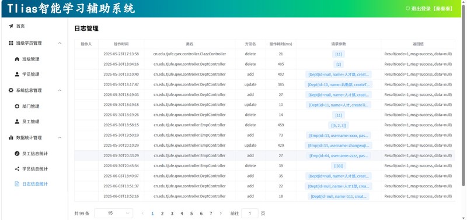This screenshot has width=467, height=220.
Task: Click the person icon of 学员管理
Action: tap(17, 74)
